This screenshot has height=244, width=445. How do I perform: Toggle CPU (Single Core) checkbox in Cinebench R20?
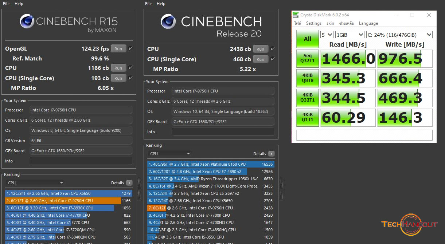[x=273, y=59]
